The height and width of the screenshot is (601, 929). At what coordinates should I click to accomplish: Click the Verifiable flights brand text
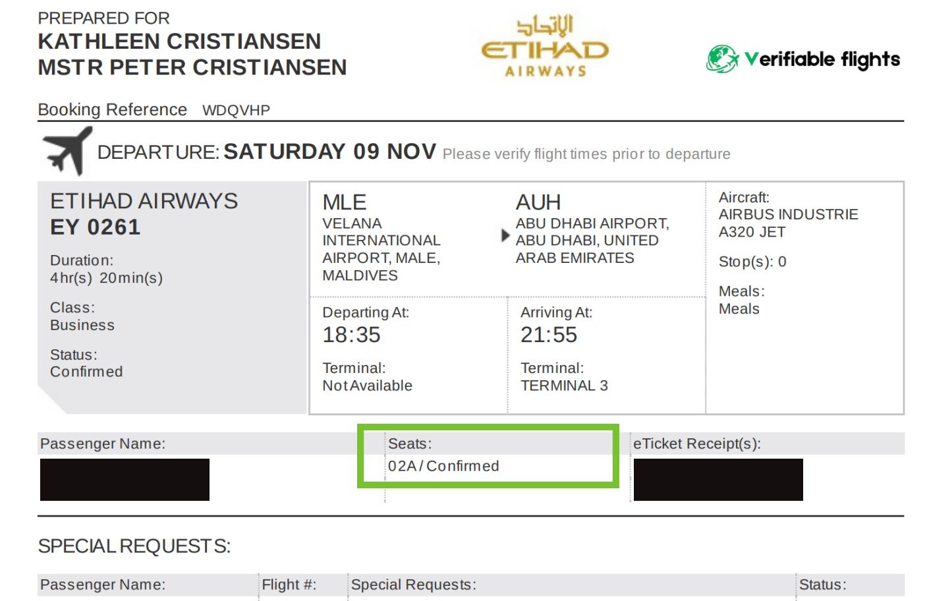point(822,59)
